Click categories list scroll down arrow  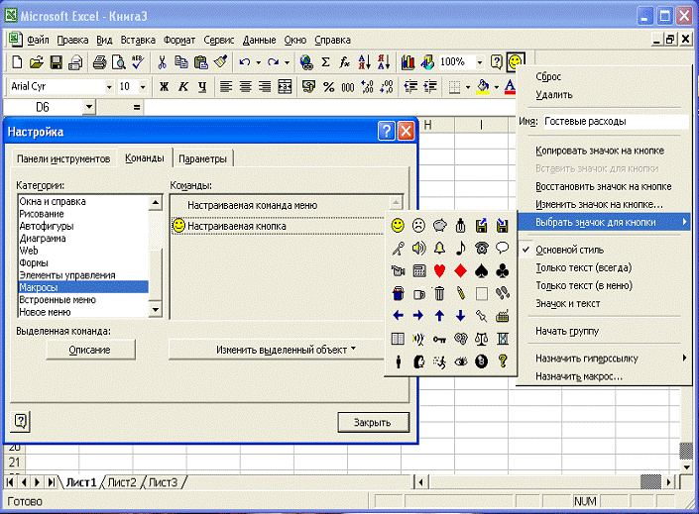[155, 309]
